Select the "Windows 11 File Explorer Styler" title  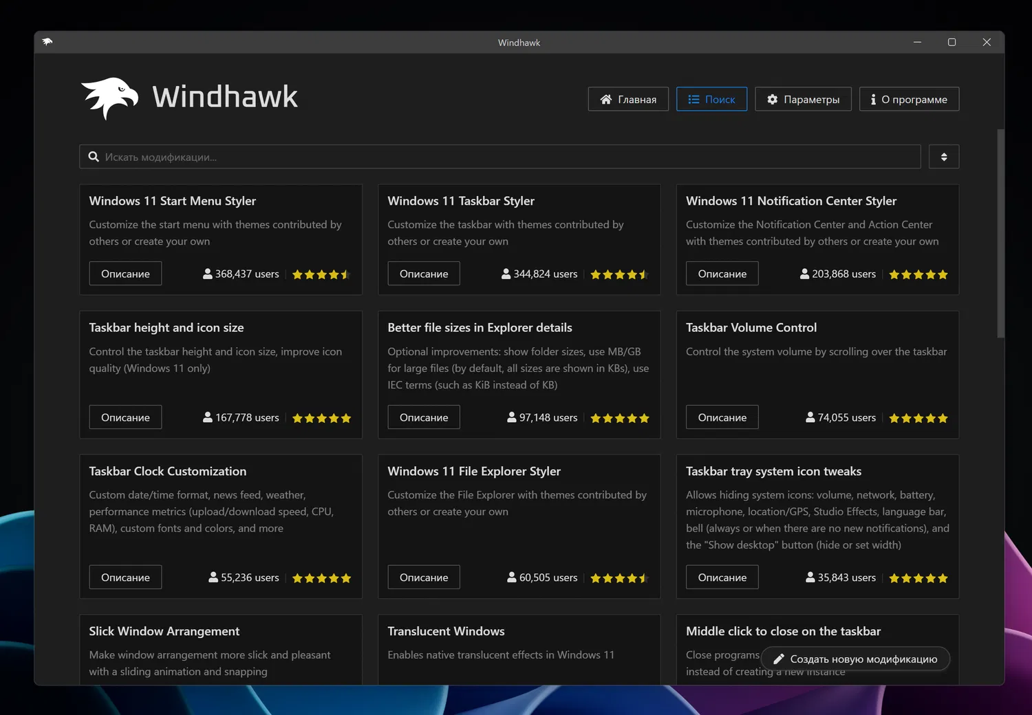click(474, 472)
